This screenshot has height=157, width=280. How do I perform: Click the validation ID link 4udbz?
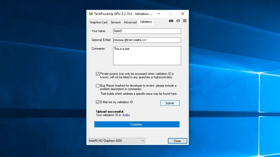coord(126,115)
